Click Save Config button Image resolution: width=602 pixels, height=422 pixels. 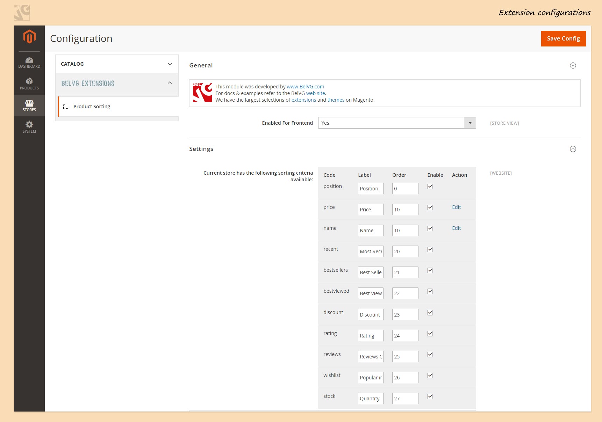tap(563, 38)
